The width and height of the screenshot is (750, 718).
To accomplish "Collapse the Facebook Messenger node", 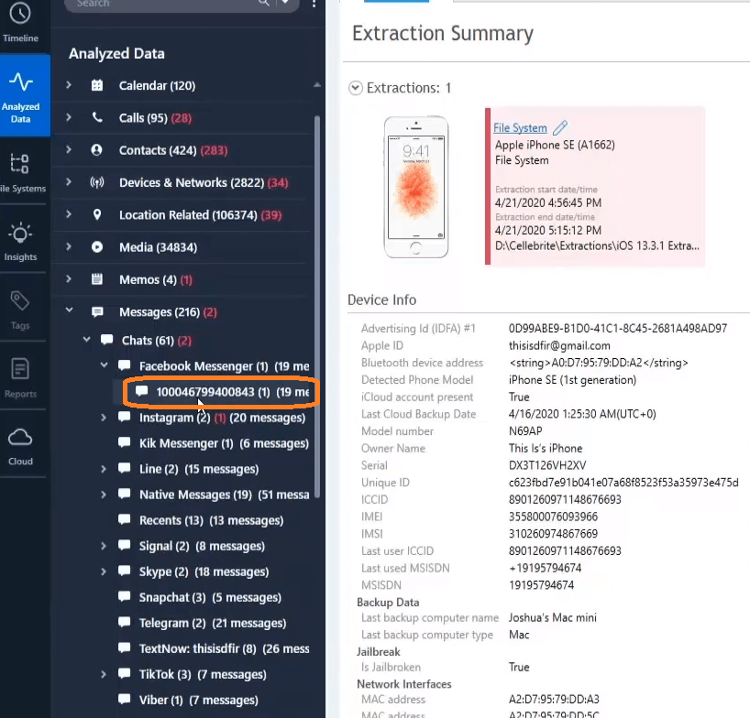I will point(104,365).
